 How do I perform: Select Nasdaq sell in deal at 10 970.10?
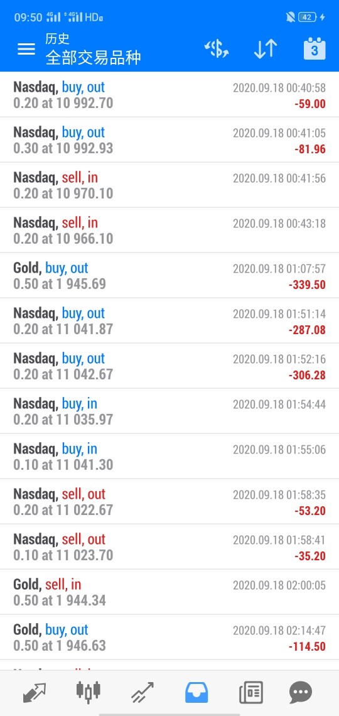169,185
